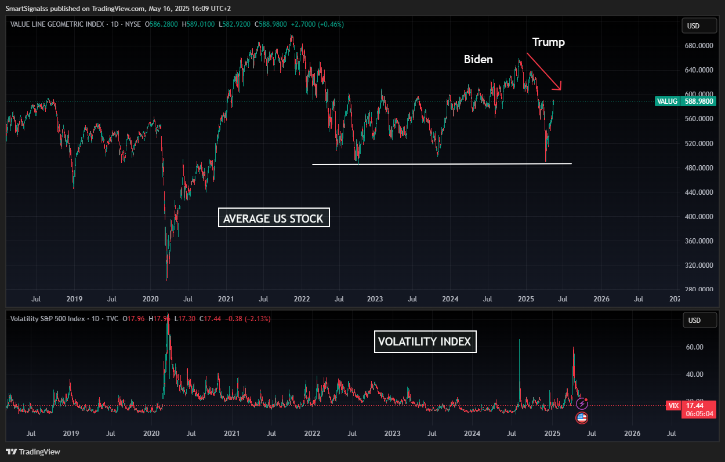Image resolution: width=725 pixels, height=462 pixels.
Task: Click the 2020 label on lower time axis
Action: tap(151, 433)
